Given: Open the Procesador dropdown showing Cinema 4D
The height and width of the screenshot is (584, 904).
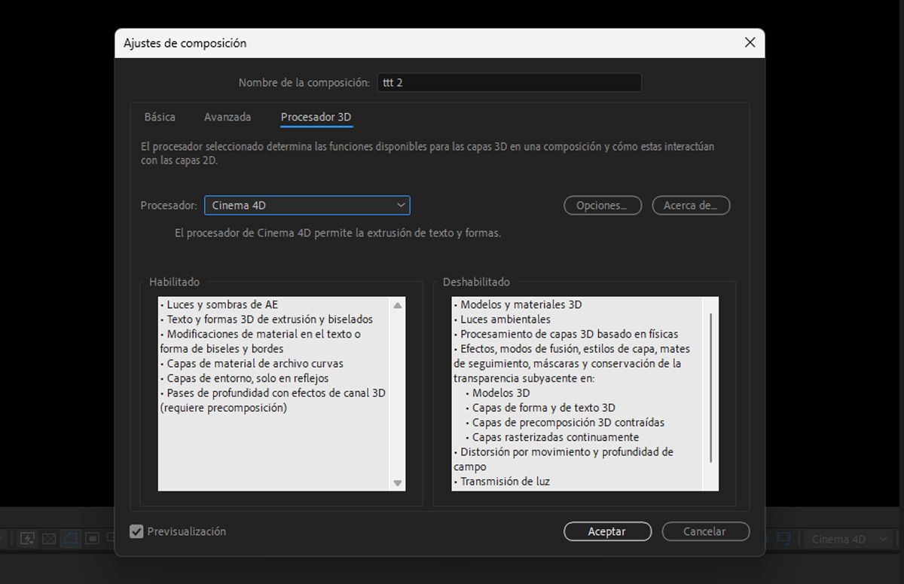Looking at the screenshot, I should click(x=307, y=205).
